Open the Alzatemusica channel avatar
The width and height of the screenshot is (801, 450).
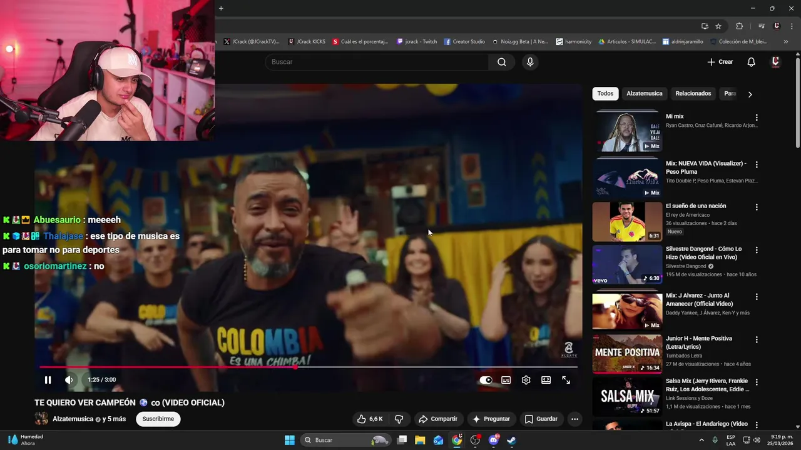point(41,419)
